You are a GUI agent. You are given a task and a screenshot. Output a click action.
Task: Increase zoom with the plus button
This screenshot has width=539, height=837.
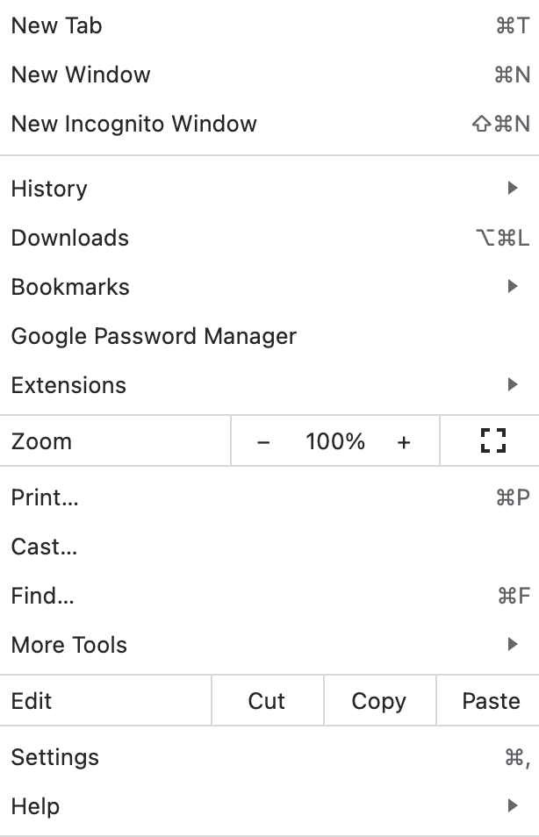pyautogui.click(x=404, y=442)
